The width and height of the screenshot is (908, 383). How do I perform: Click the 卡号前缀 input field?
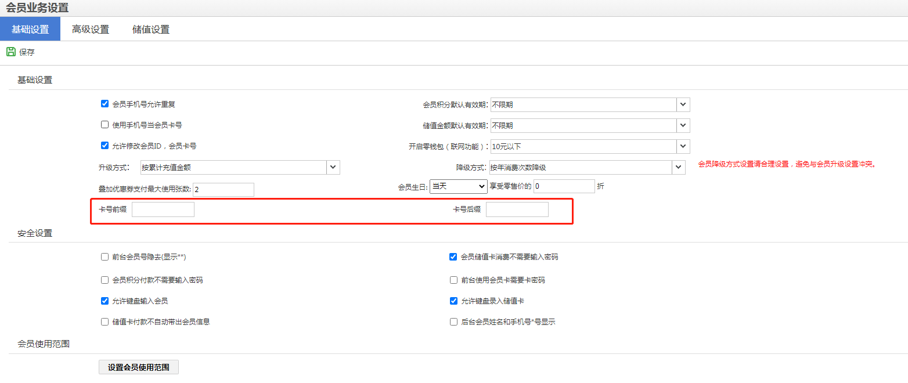pyautogui.click(x=163, y=209)
